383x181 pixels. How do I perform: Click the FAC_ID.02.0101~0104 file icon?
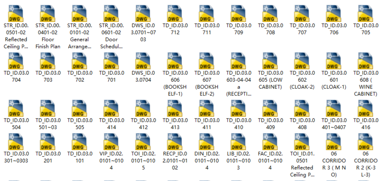pos(270,142)
